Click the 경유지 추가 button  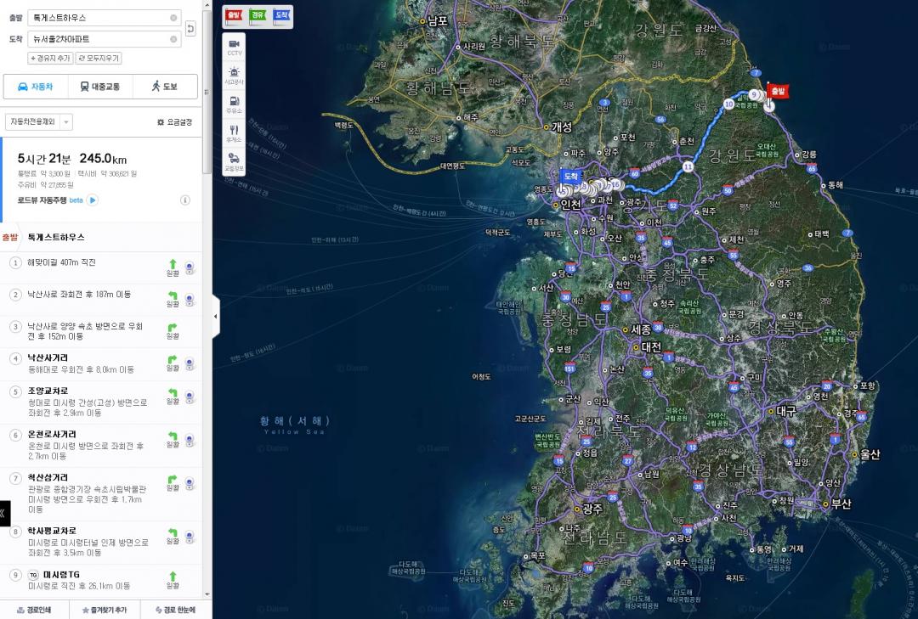coord(50,59)
